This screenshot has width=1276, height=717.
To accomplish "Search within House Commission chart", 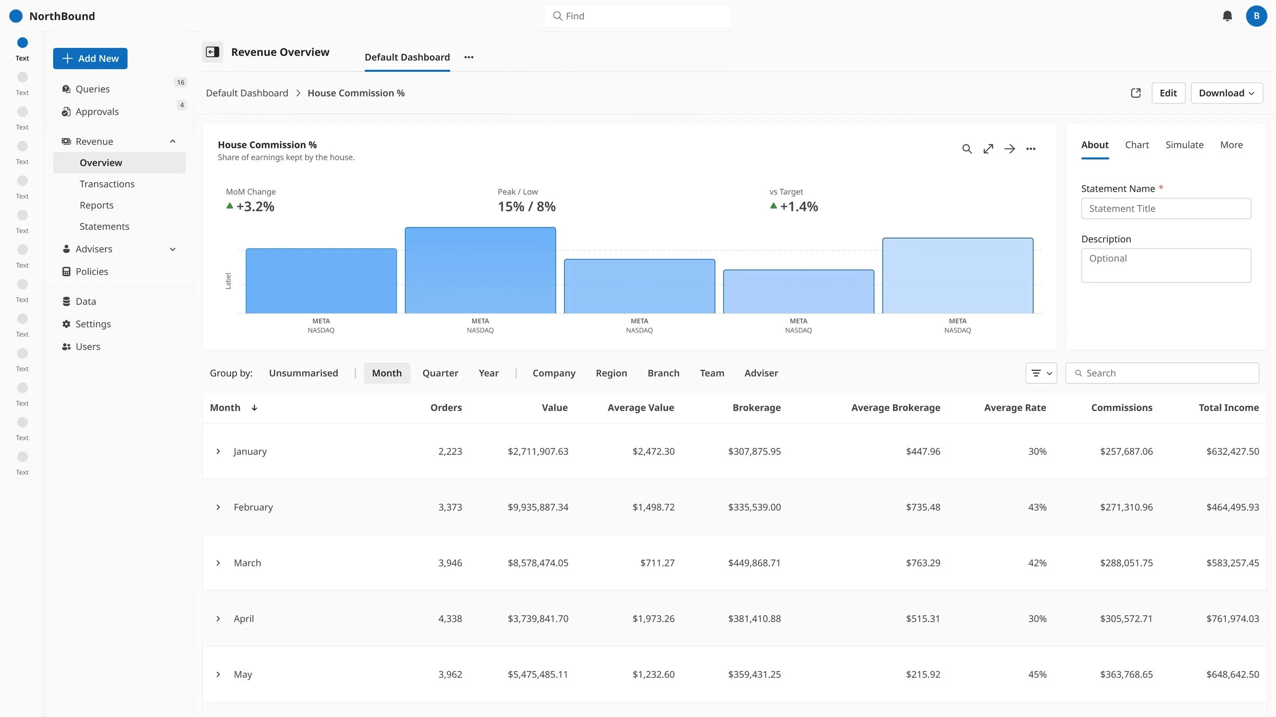I will 966,149.
